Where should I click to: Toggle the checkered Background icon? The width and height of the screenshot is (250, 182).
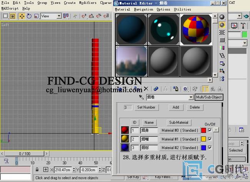point(222,32)
